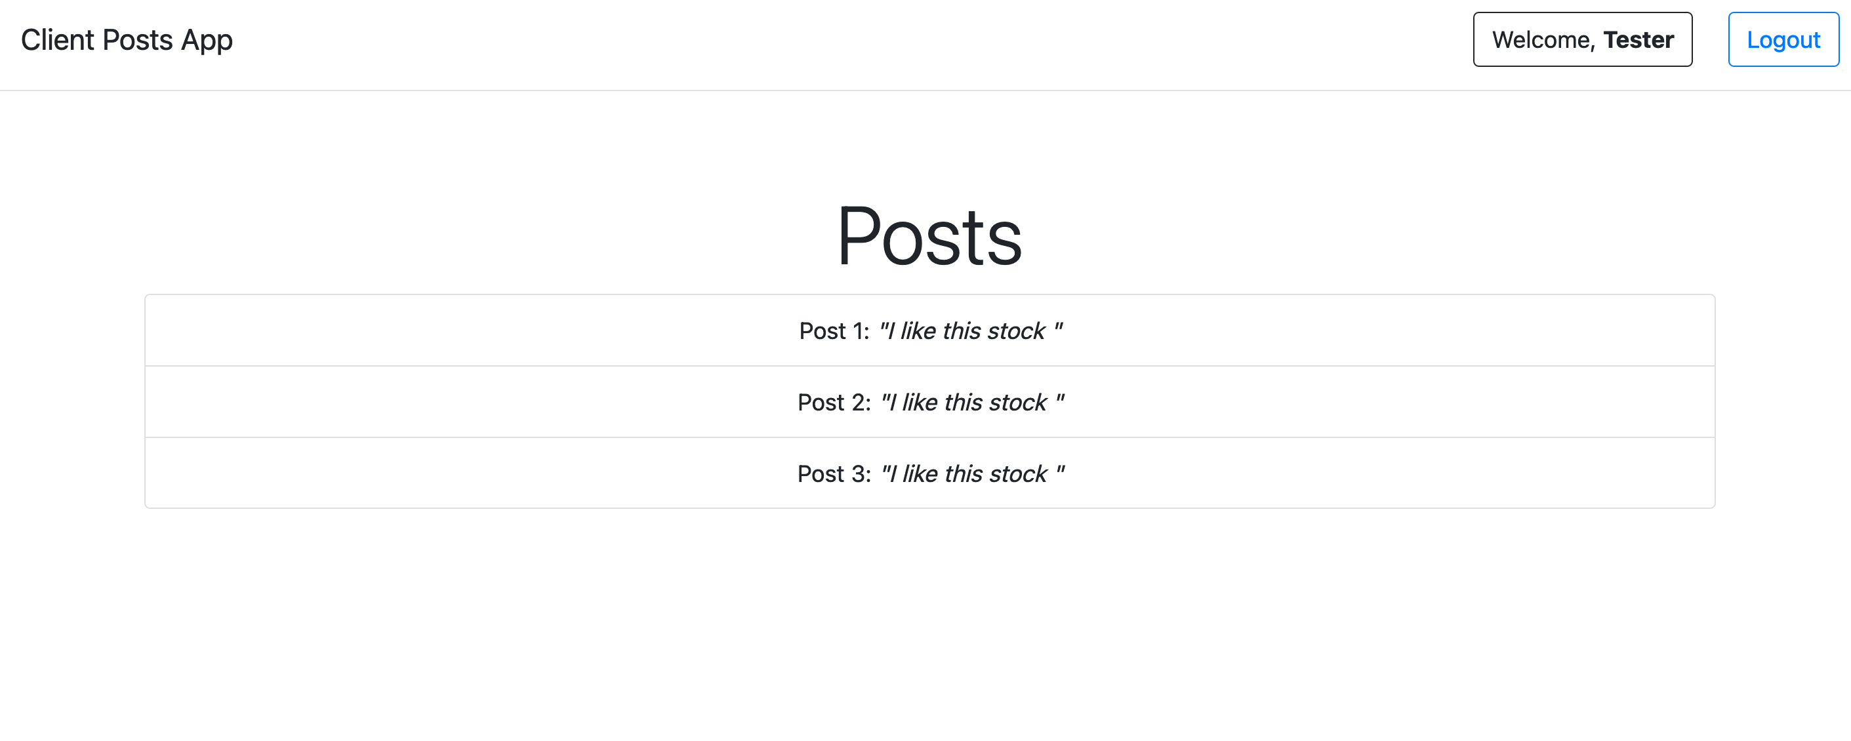Click the word Client in the title
The image size is (1851, 741).
[x=58, y=39]
